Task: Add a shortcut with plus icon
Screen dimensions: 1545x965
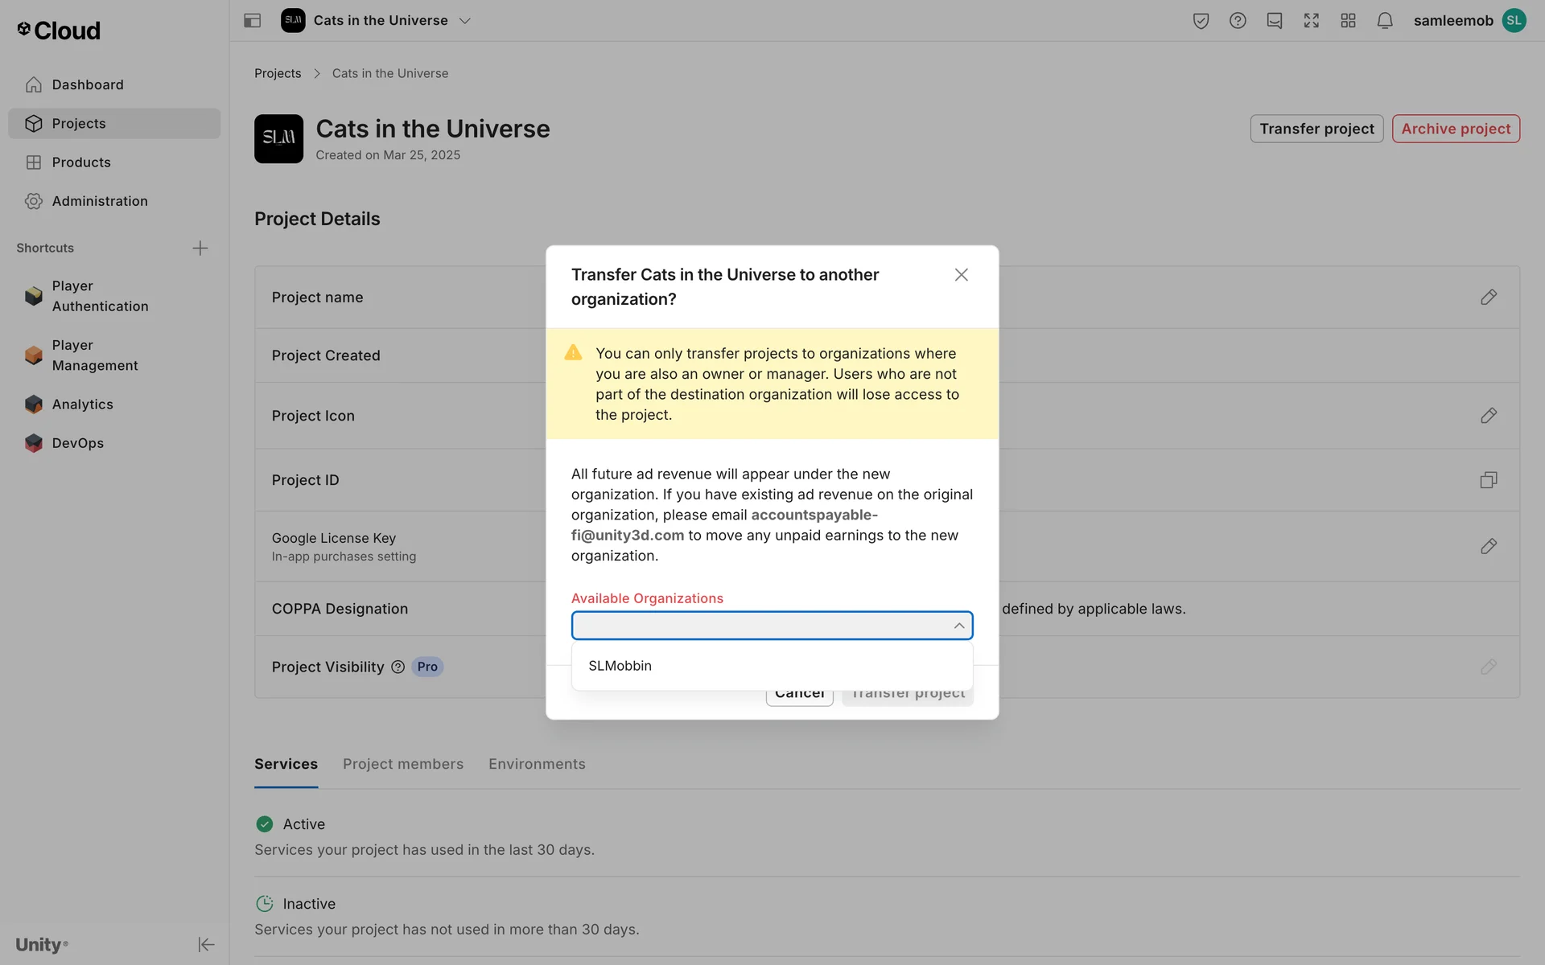Action: [200, 248]
